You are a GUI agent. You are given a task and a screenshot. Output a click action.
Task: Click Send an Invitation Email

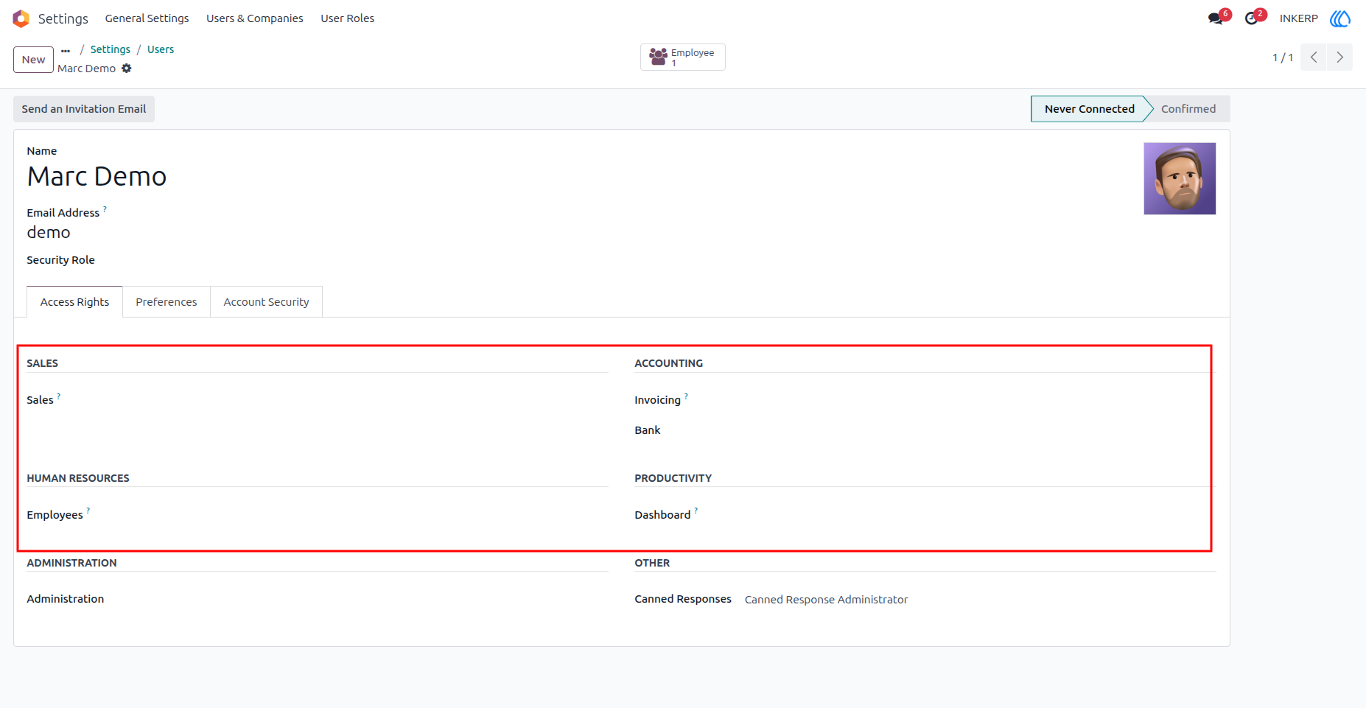(x=84, y=109)
